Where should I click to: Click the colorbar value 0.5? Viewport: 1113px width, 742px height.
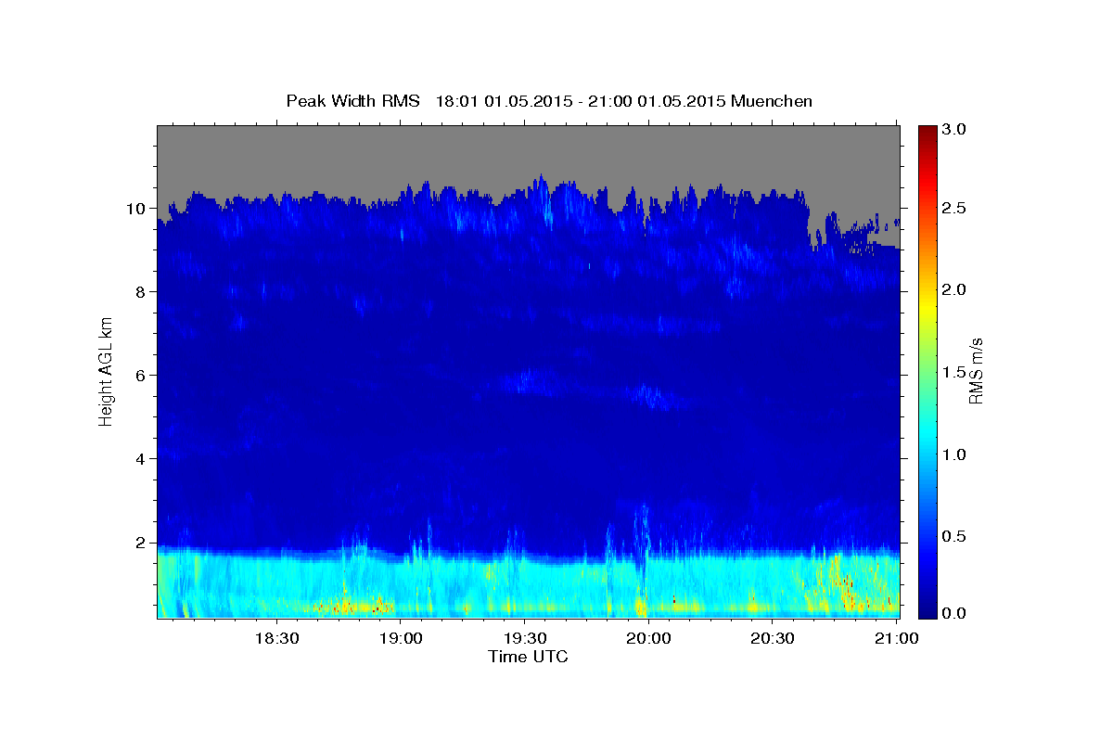click(x=956, y=536)
